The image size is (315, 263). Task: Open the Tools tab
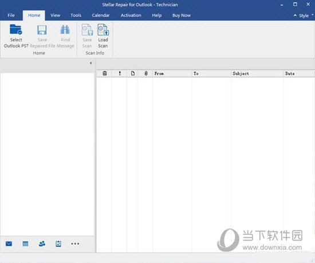[x=76, y=16]
